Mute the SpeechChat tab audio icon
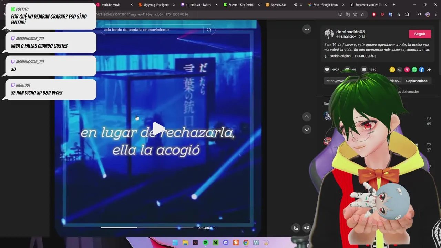This screenshot has height=248, width=441. [295, 5]
